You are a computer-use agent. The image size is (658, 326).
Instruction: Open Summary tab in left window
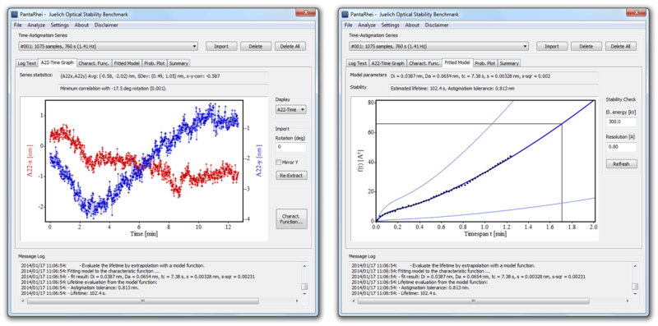(178, 63)
